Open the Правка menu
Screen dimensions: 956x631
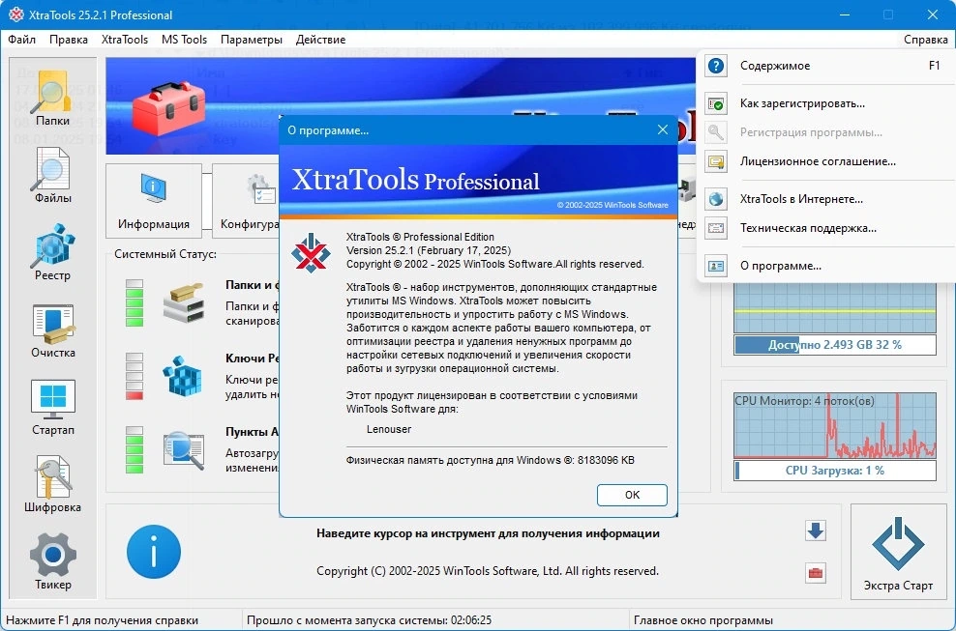69,40
